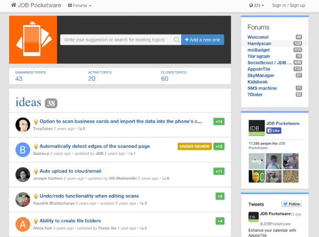The height and width of the screenshot is (237, 319).
Task: Click author name Olli Mahlamäki
Action: 123,178
